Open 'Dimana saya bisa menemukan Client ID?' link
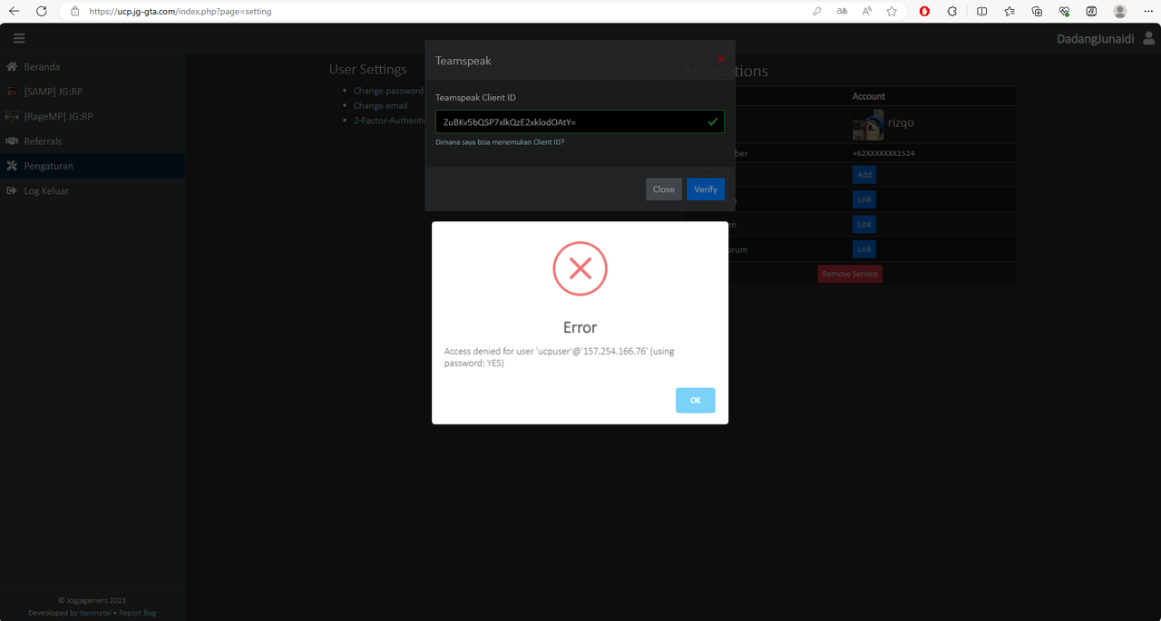 tap(500, 141)
